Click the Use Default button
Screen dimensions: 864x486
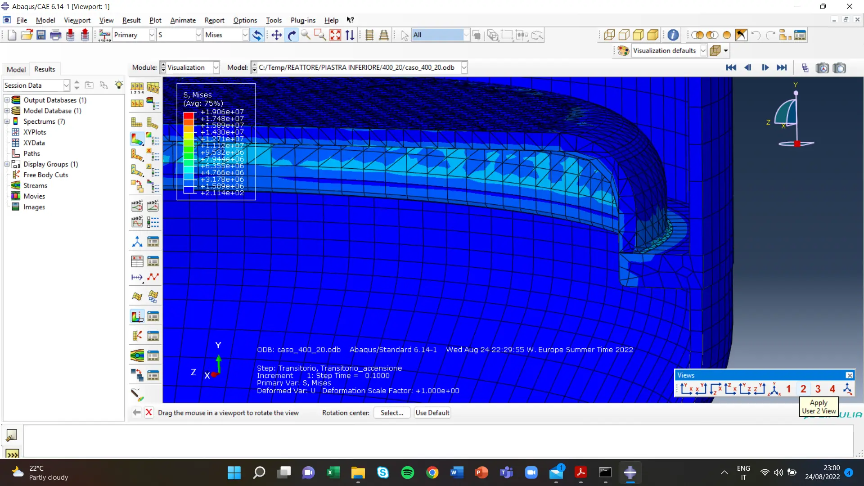pos(432,413)
